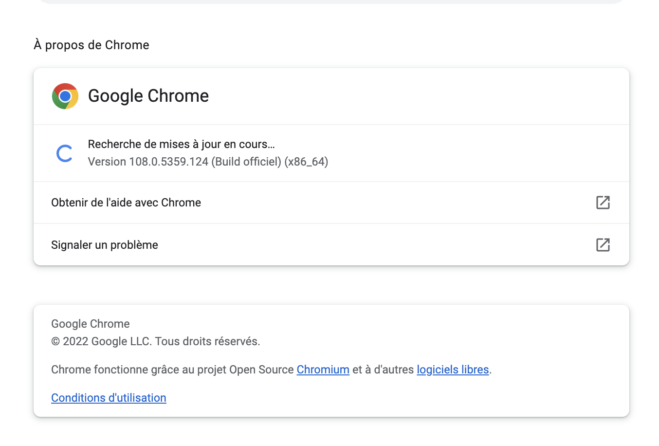The height and width of the screenshot is (446, 659).
Task: Open the logiciels libres link
Action: pos(453,370)
